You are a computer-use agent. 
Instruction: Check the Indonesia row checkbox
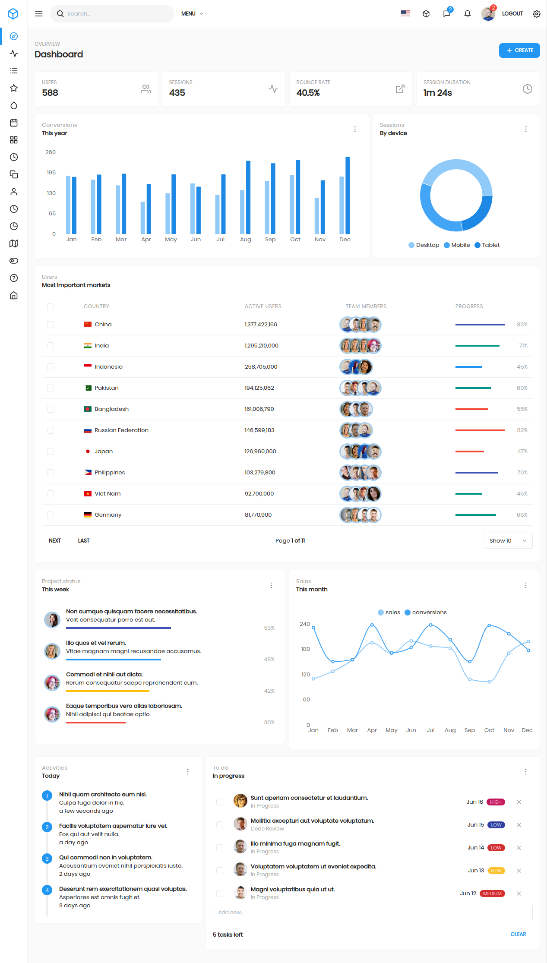[x=51, y=367]
